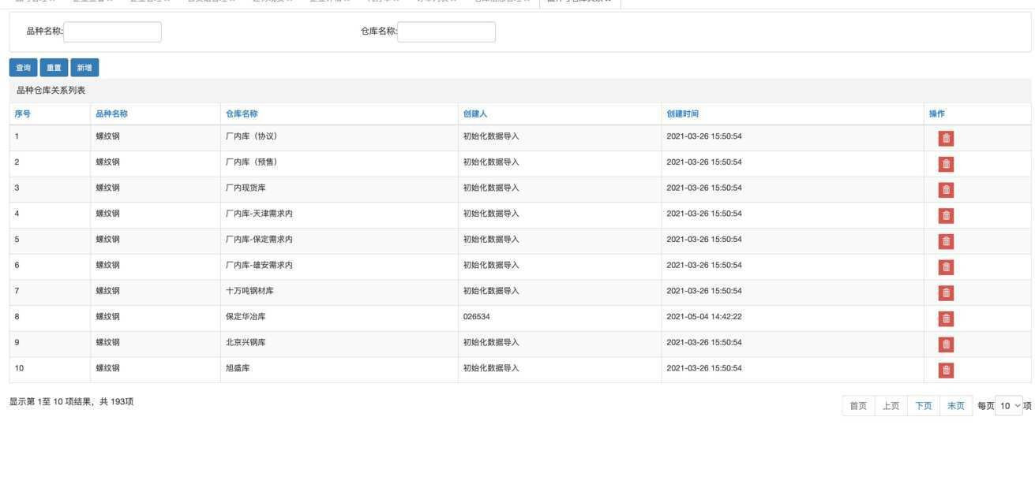Viewport: 1035px width, 484px height.
Task: Delete the 保定华冶库 row
Action: [946, 318]
